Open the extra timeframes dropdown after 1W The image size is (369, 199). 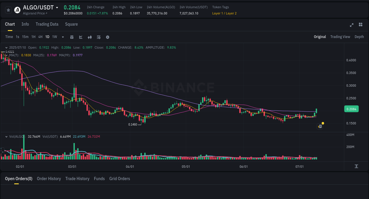tap(63, 37)
